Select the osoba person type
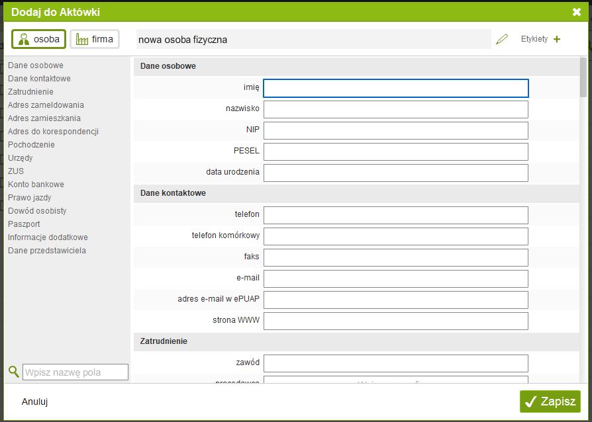592x422 pixels. point(39,40)
